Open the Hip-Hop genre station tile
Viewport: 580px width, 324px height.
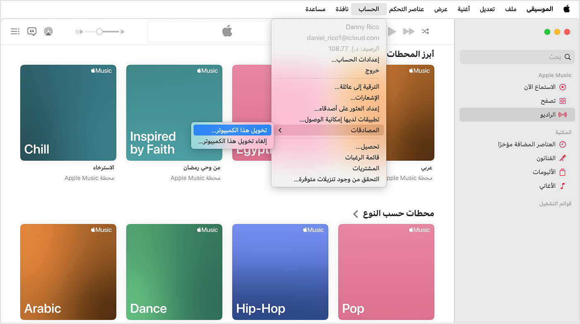(x=280, y=272)
